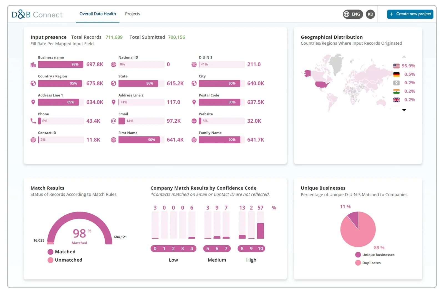Click the Email at-sign icon

tap(113, 121)
